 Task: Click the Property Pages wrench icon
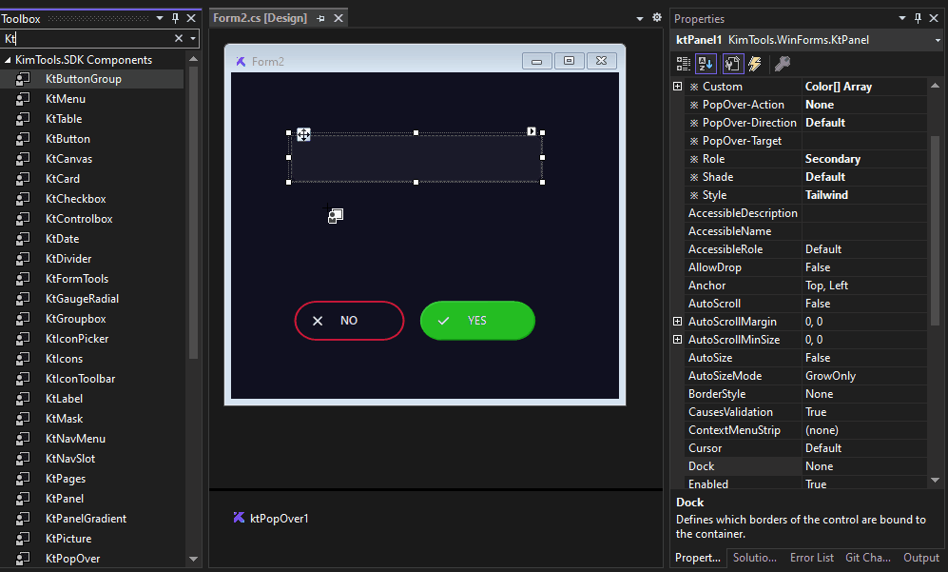pos(783,64)
